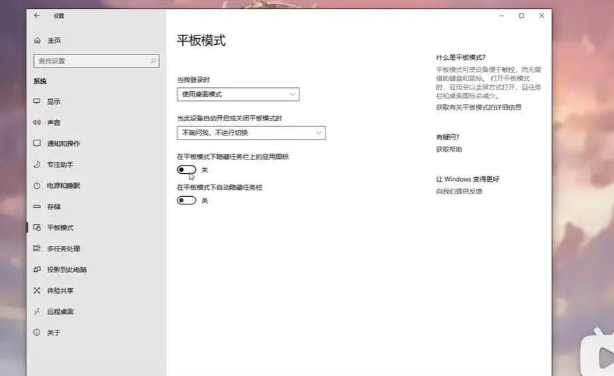The height and width of the screenshot is (376, 614).
Task: Click the 远程桌面 icon
Action: click(37, 311)
